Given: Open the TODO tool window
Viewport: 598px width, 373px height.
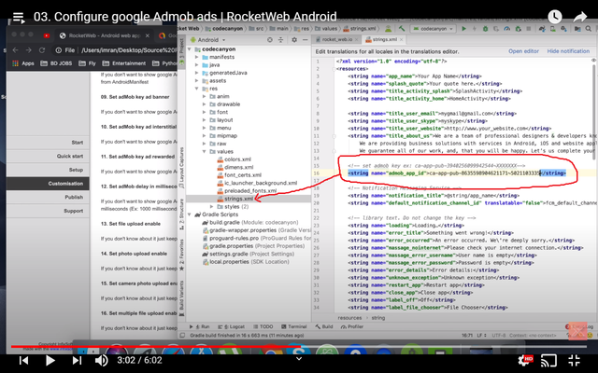Looking at the screenshot, I should [263, 326].
